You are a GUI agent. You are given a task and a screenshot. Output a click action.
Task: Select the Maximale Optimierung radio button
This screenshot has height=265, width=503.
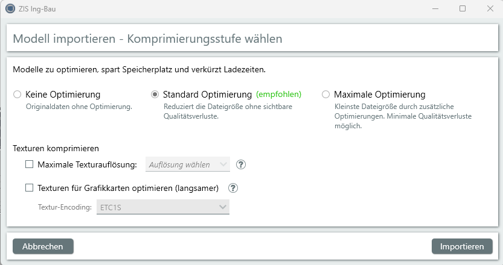coord(325,95)
